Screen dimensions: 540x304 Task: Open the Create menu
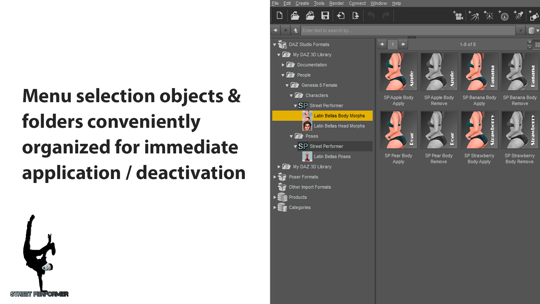302,3
